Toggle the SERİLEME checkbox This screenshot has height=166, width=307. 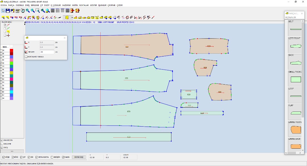click(x=2, y=144)
